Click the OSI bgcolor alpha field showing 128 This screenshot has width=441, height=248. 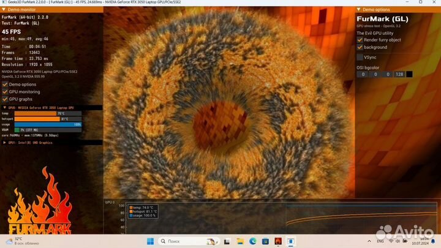[399, 74]
